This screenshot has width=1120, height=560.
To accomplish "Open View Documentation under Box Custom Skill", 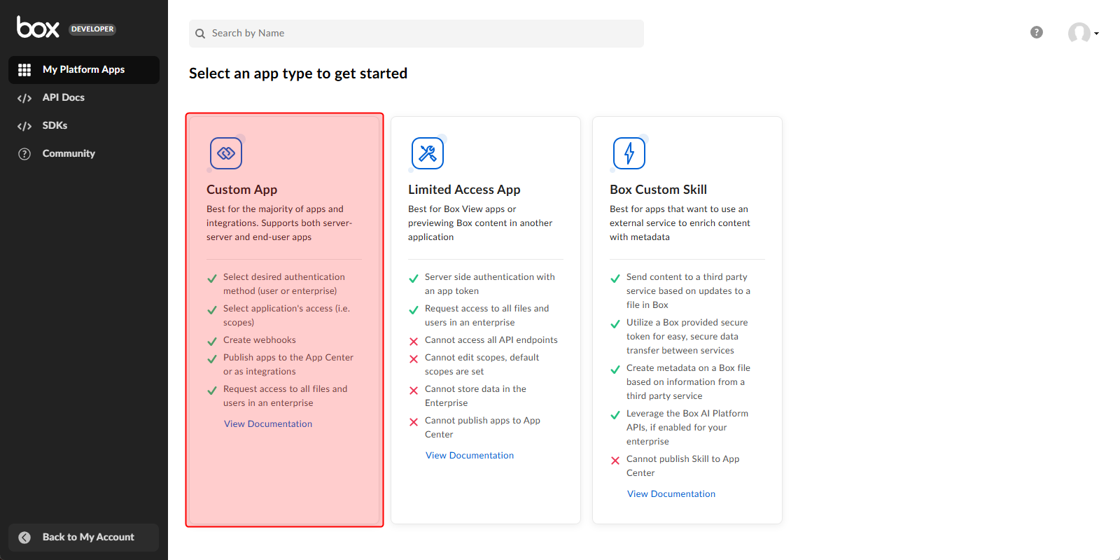I will (x=671, y=494).
